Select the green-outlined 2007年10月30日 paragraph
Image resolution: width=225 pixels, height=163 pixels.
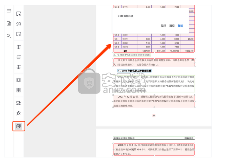tap(154, 84)
